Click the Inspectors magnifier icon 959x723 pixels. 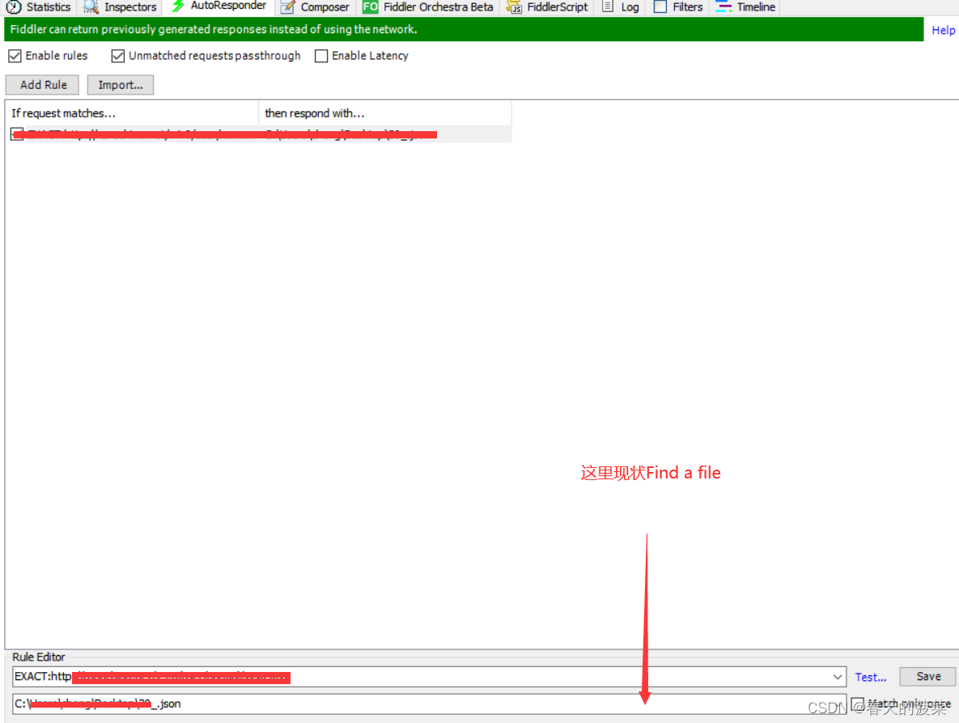91,7
